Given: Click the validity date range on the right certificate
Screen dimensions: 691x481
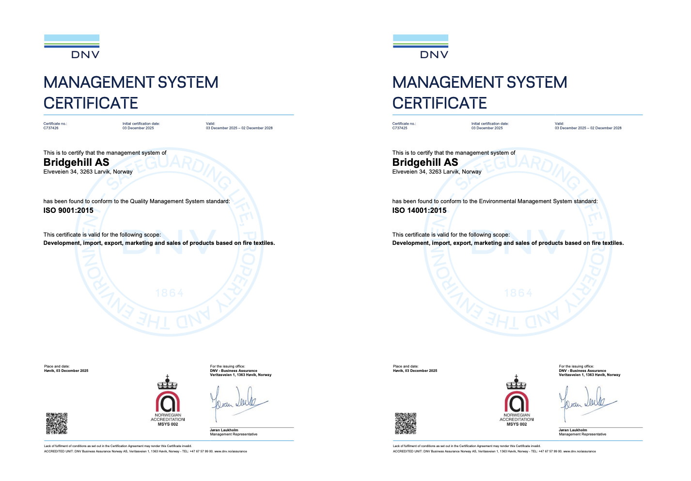Looking at the screenshot, I should point(588,128).
